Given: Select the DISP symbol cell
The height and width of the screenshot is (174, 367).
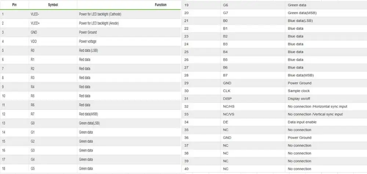Looking at the screenshot, I should [227, 99].
